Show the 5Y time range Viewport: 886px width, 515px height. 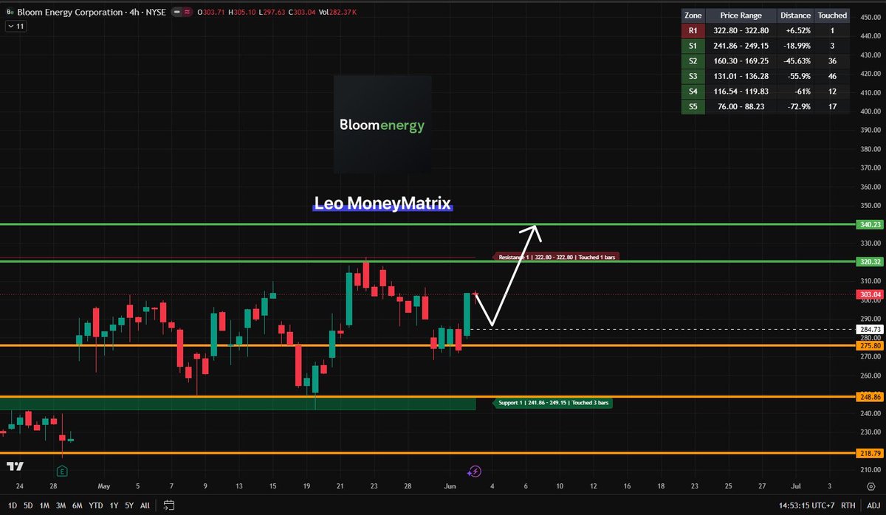point(129,505)
